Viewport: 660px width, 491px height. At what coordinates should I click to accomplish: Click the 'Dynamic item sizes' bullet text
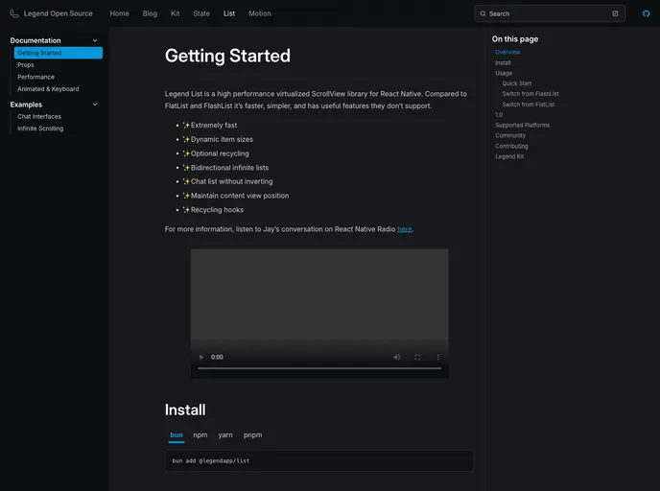coord(222,139)
